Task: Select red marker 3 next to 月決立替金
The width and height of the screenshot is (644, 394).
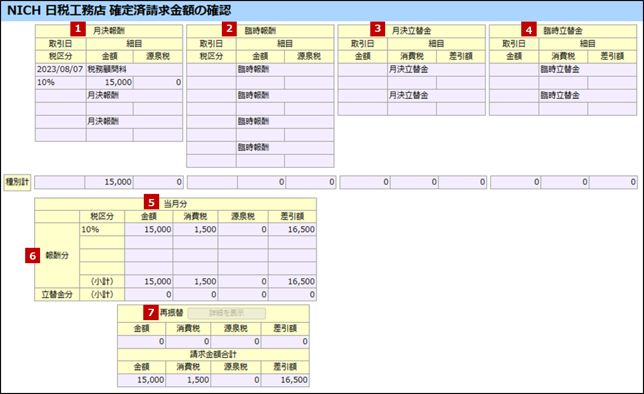Action: click(378, 29)
